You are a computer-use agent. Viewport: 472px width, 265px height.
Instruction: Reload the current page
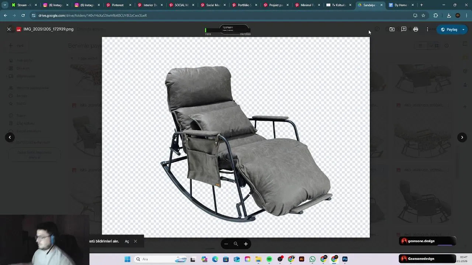tap(23, 15)
